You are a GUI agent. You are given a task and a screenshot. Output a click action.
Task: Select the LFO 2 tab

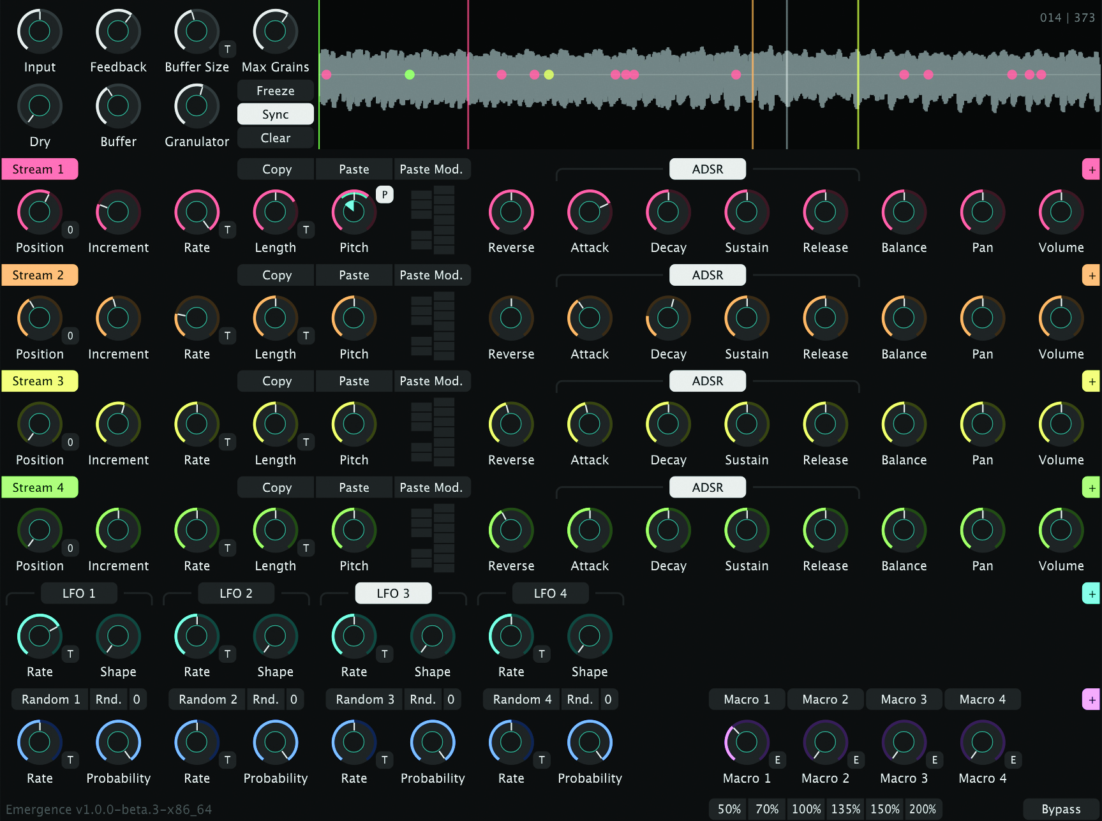(236, 593)
